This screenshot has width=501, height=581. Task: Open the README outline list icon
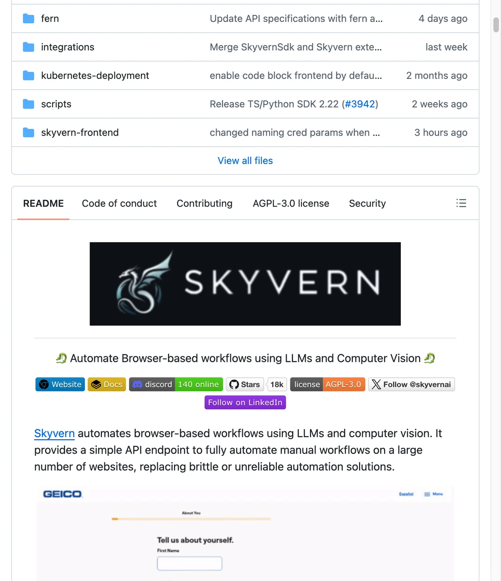pyautogui.click(x=461, y=203)
